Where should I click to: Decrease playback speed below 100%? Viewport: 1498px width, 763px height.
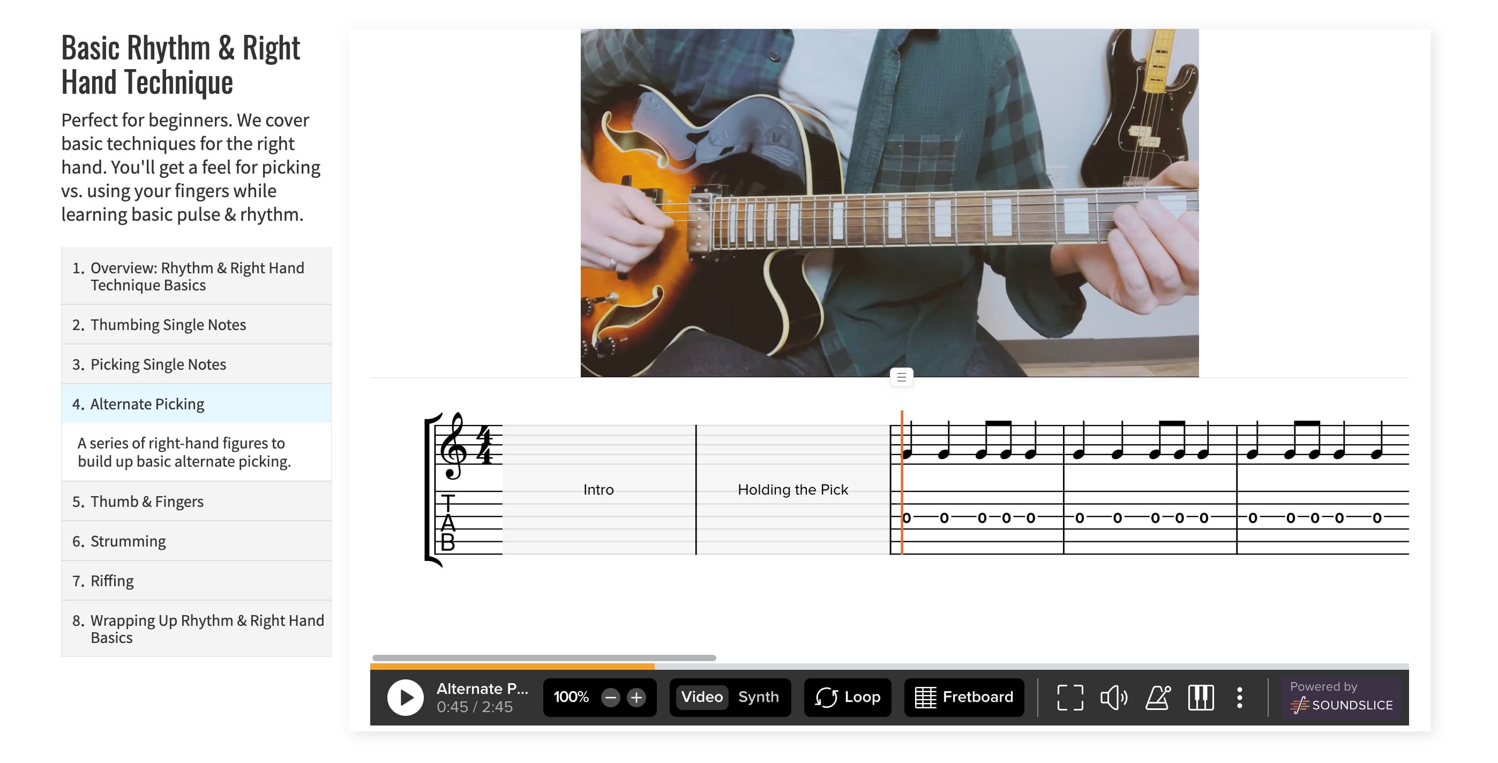[x=610, y=697]
